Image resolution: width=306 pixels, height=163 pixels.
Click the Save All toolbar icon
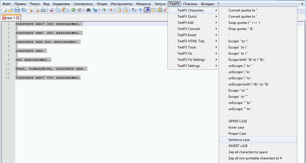tap(24, 10)
